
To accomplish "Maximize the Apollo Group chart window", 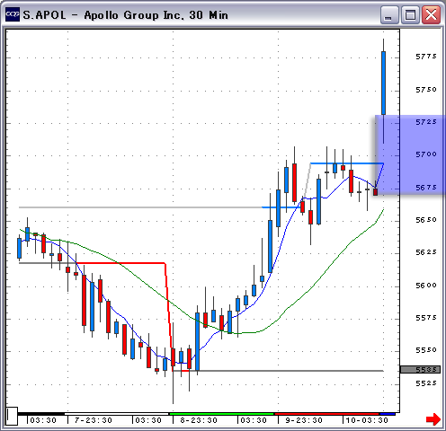I will click(410, 15).
